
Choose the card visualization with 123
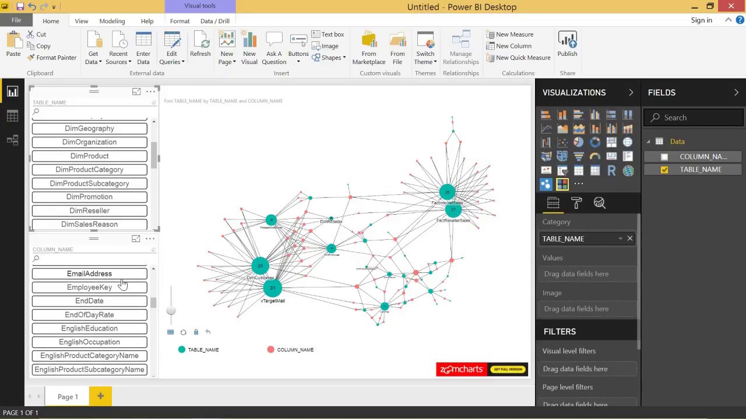pos(611,156)
